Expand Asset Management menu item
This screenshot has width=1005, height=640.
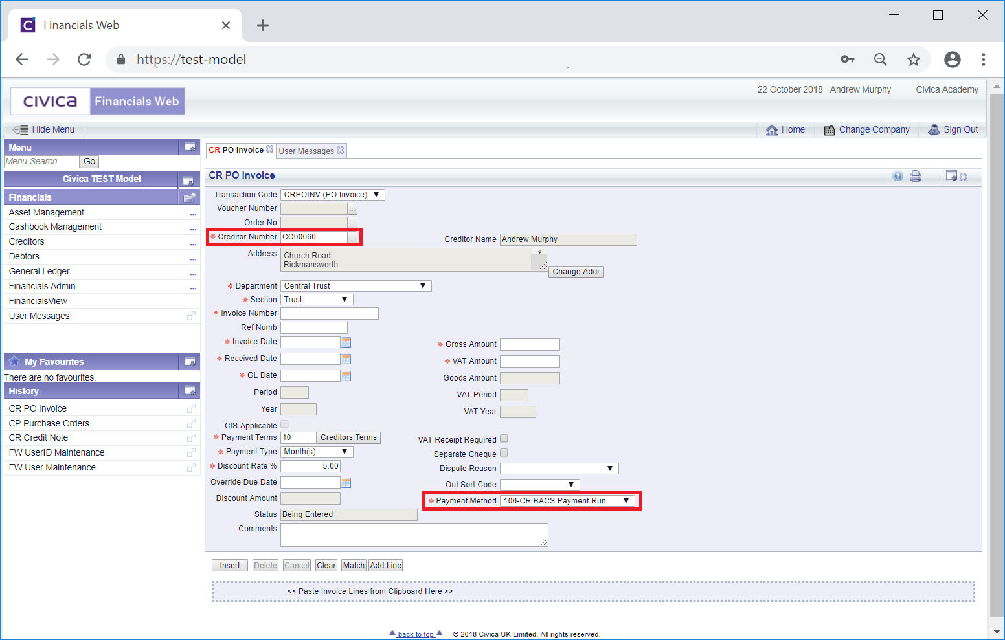click(x=193, y=214)
